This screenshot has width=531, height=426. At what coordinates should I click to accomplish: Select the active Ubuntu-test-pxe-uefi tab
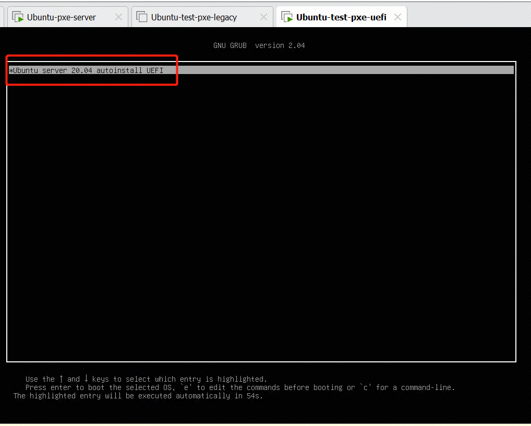pos(341,17)
